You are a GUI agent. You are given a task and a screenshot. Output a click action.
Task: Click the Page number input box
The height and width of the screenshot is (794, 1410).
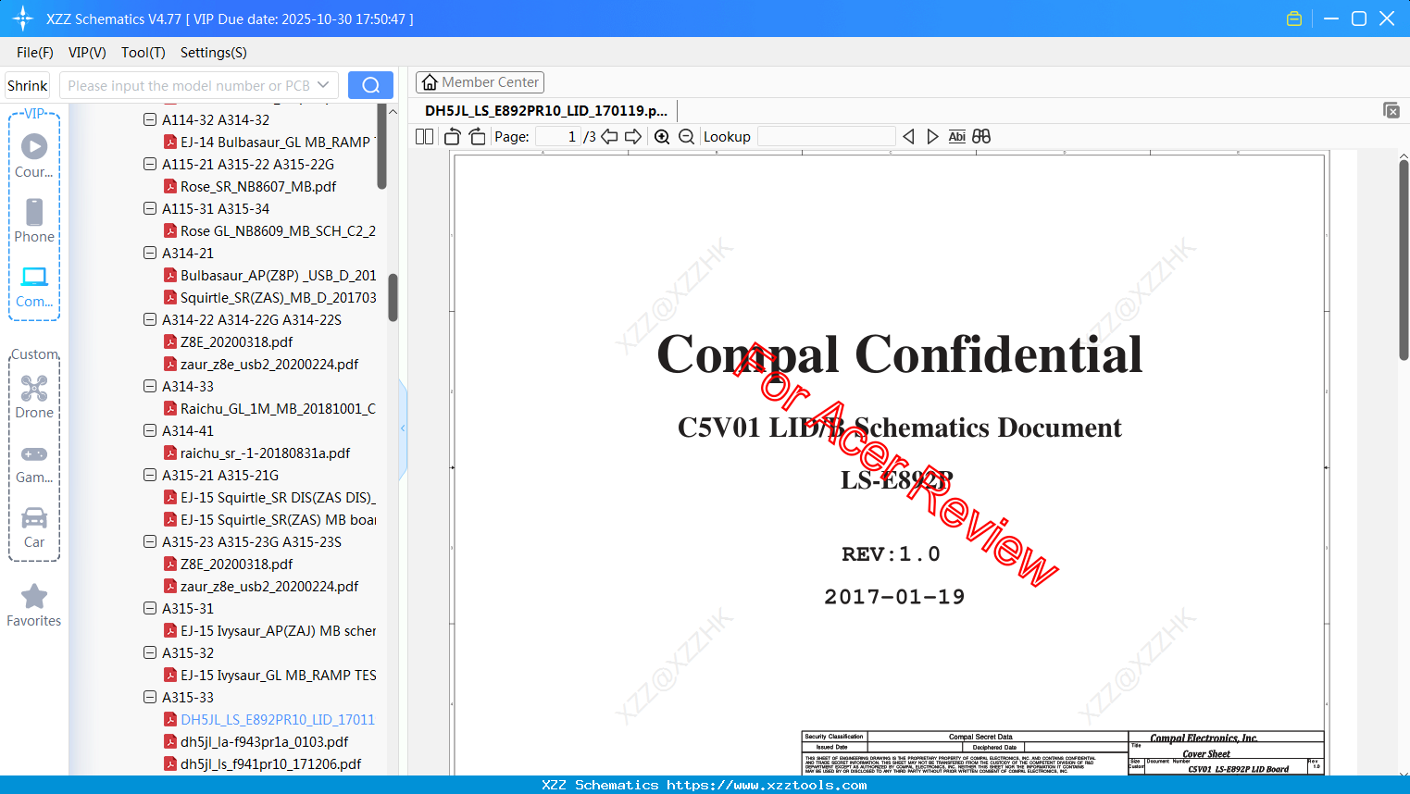pyautogui.click(x=558, y=136)
